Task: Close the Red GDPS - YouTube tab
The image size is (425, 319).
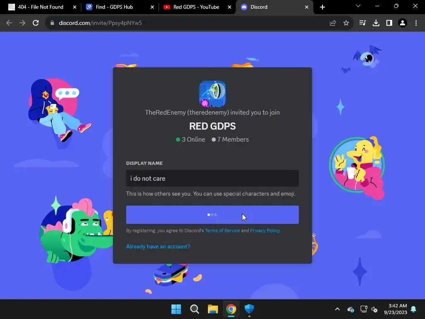Action: [230, 7]
